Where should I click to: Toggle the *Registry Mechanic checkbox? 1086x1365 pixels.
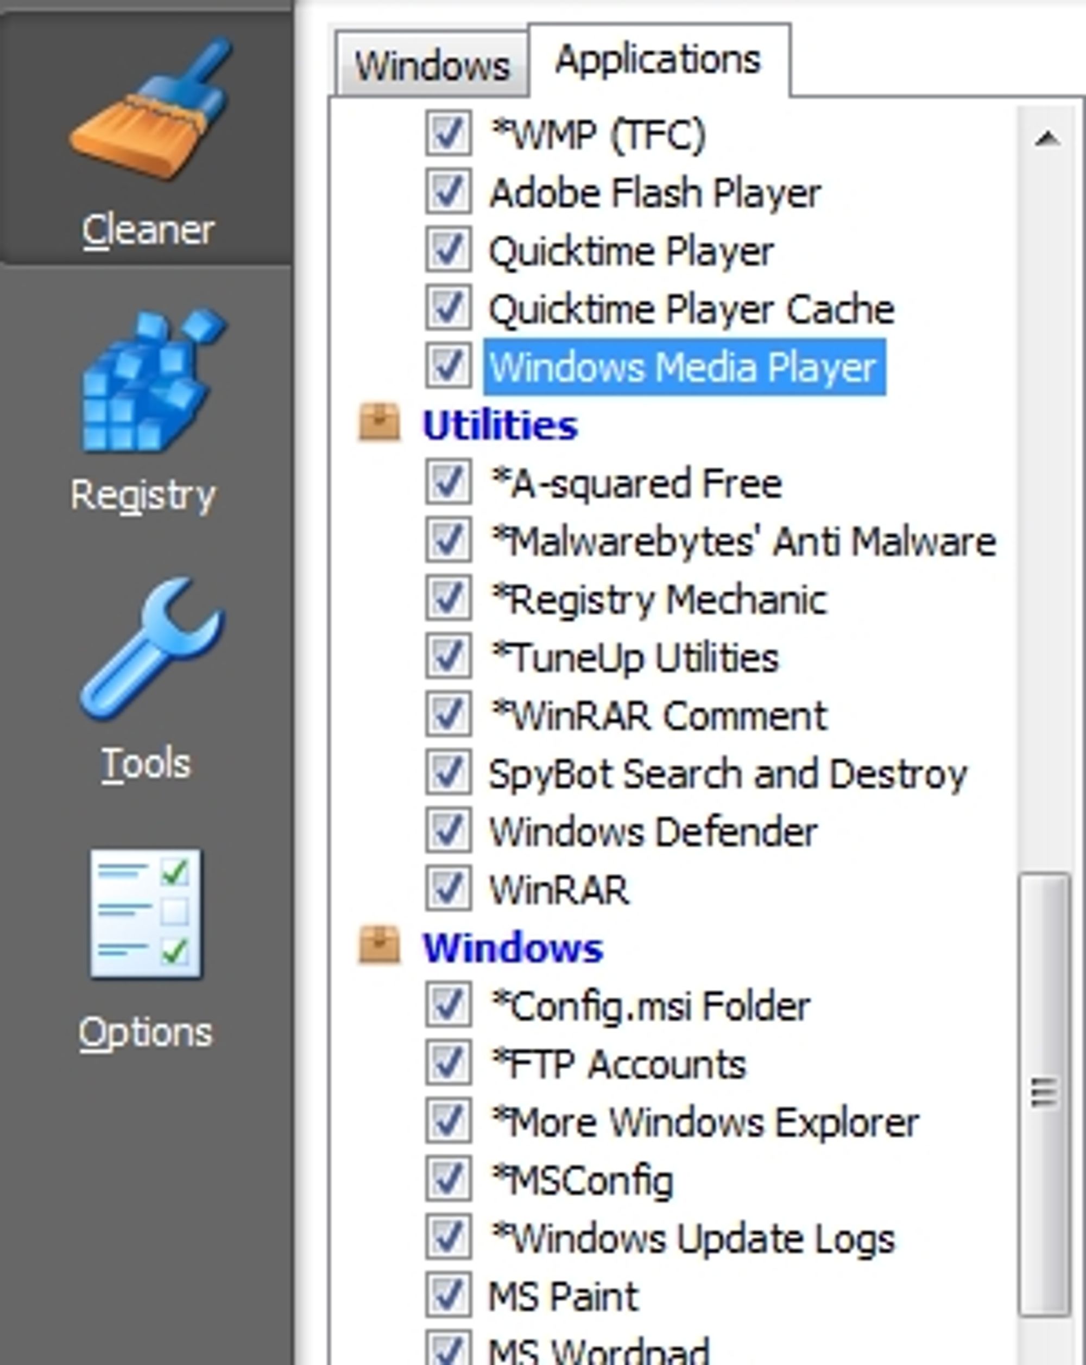pos(449,598)
